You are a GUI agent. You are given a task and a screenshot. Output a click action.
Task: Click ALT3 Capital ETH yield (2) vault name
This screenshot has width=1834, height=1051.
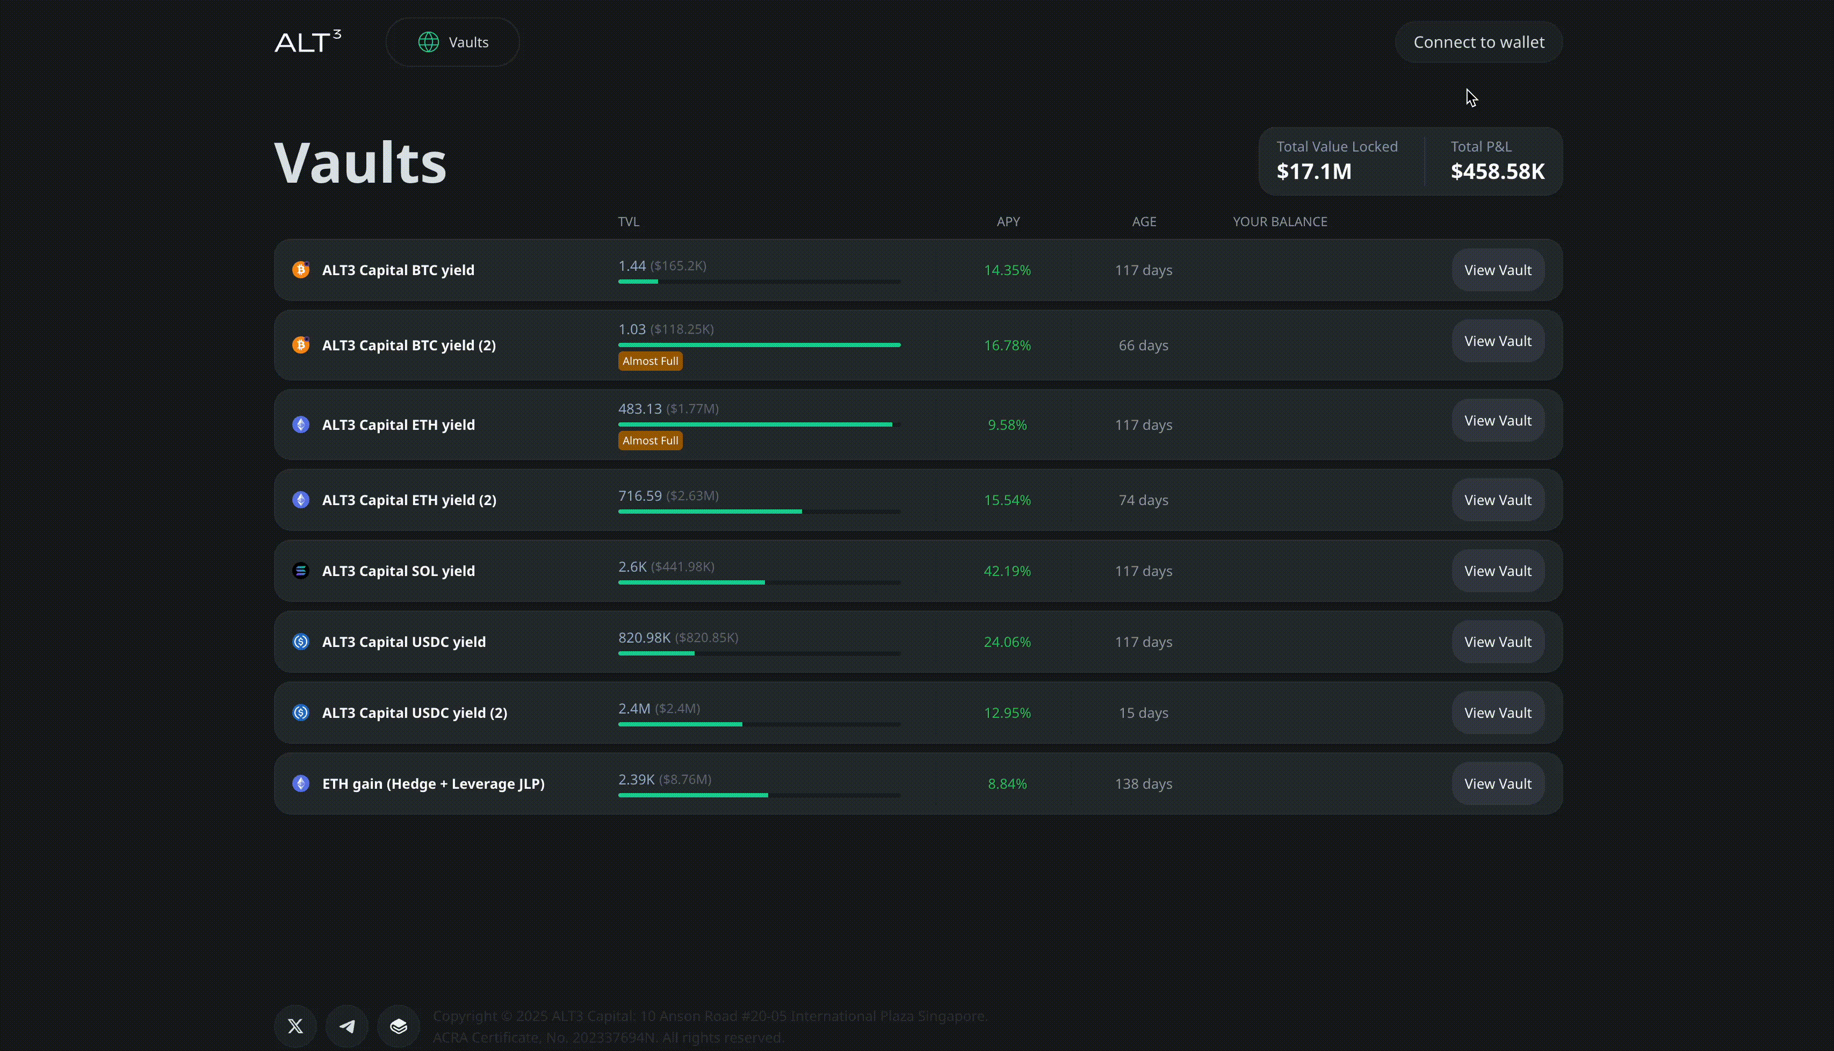(409, 500)
